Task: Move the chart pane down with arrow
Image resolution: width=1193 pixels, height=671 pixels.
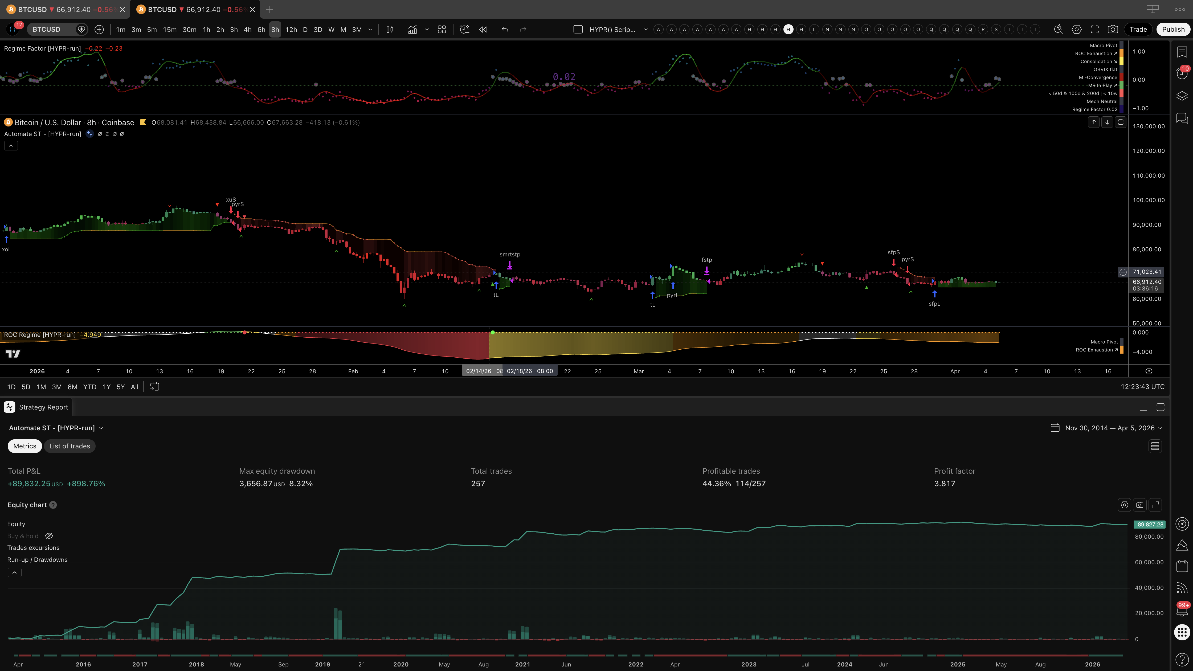Action: tap(1107, 122)
